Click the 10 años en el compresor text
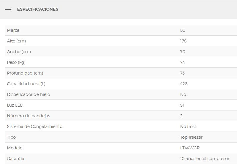237x166 pixels. [205, 159]
